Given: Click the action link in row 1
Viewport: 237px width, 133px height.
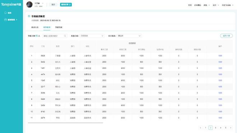Looking at the screenshot, I should click(220, 56).
